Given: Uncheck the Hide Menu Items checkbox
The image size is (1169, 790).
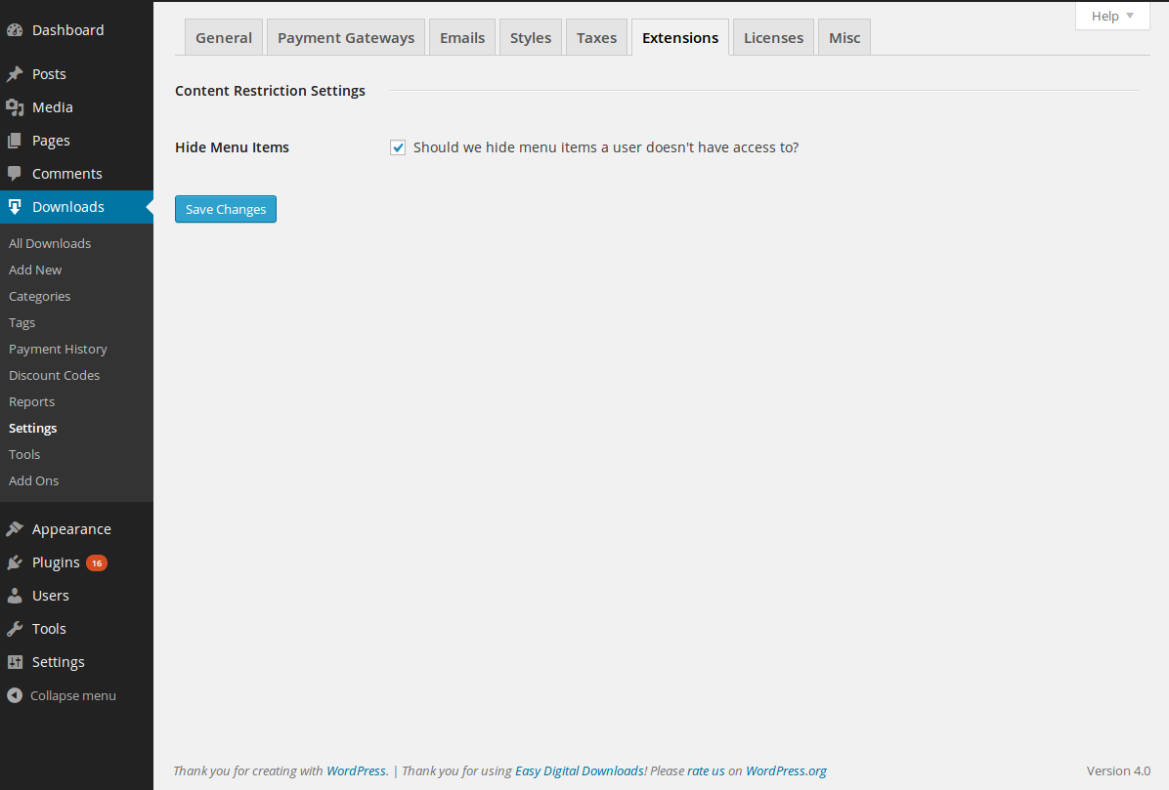Looking at the screenshot, I should (398, 147).
